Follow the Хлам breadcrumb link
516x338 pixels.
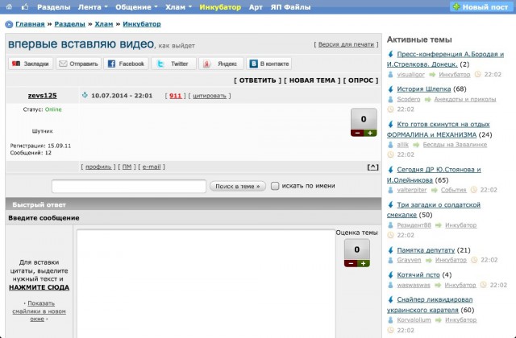pyautogui.click(x=104, y=24)
